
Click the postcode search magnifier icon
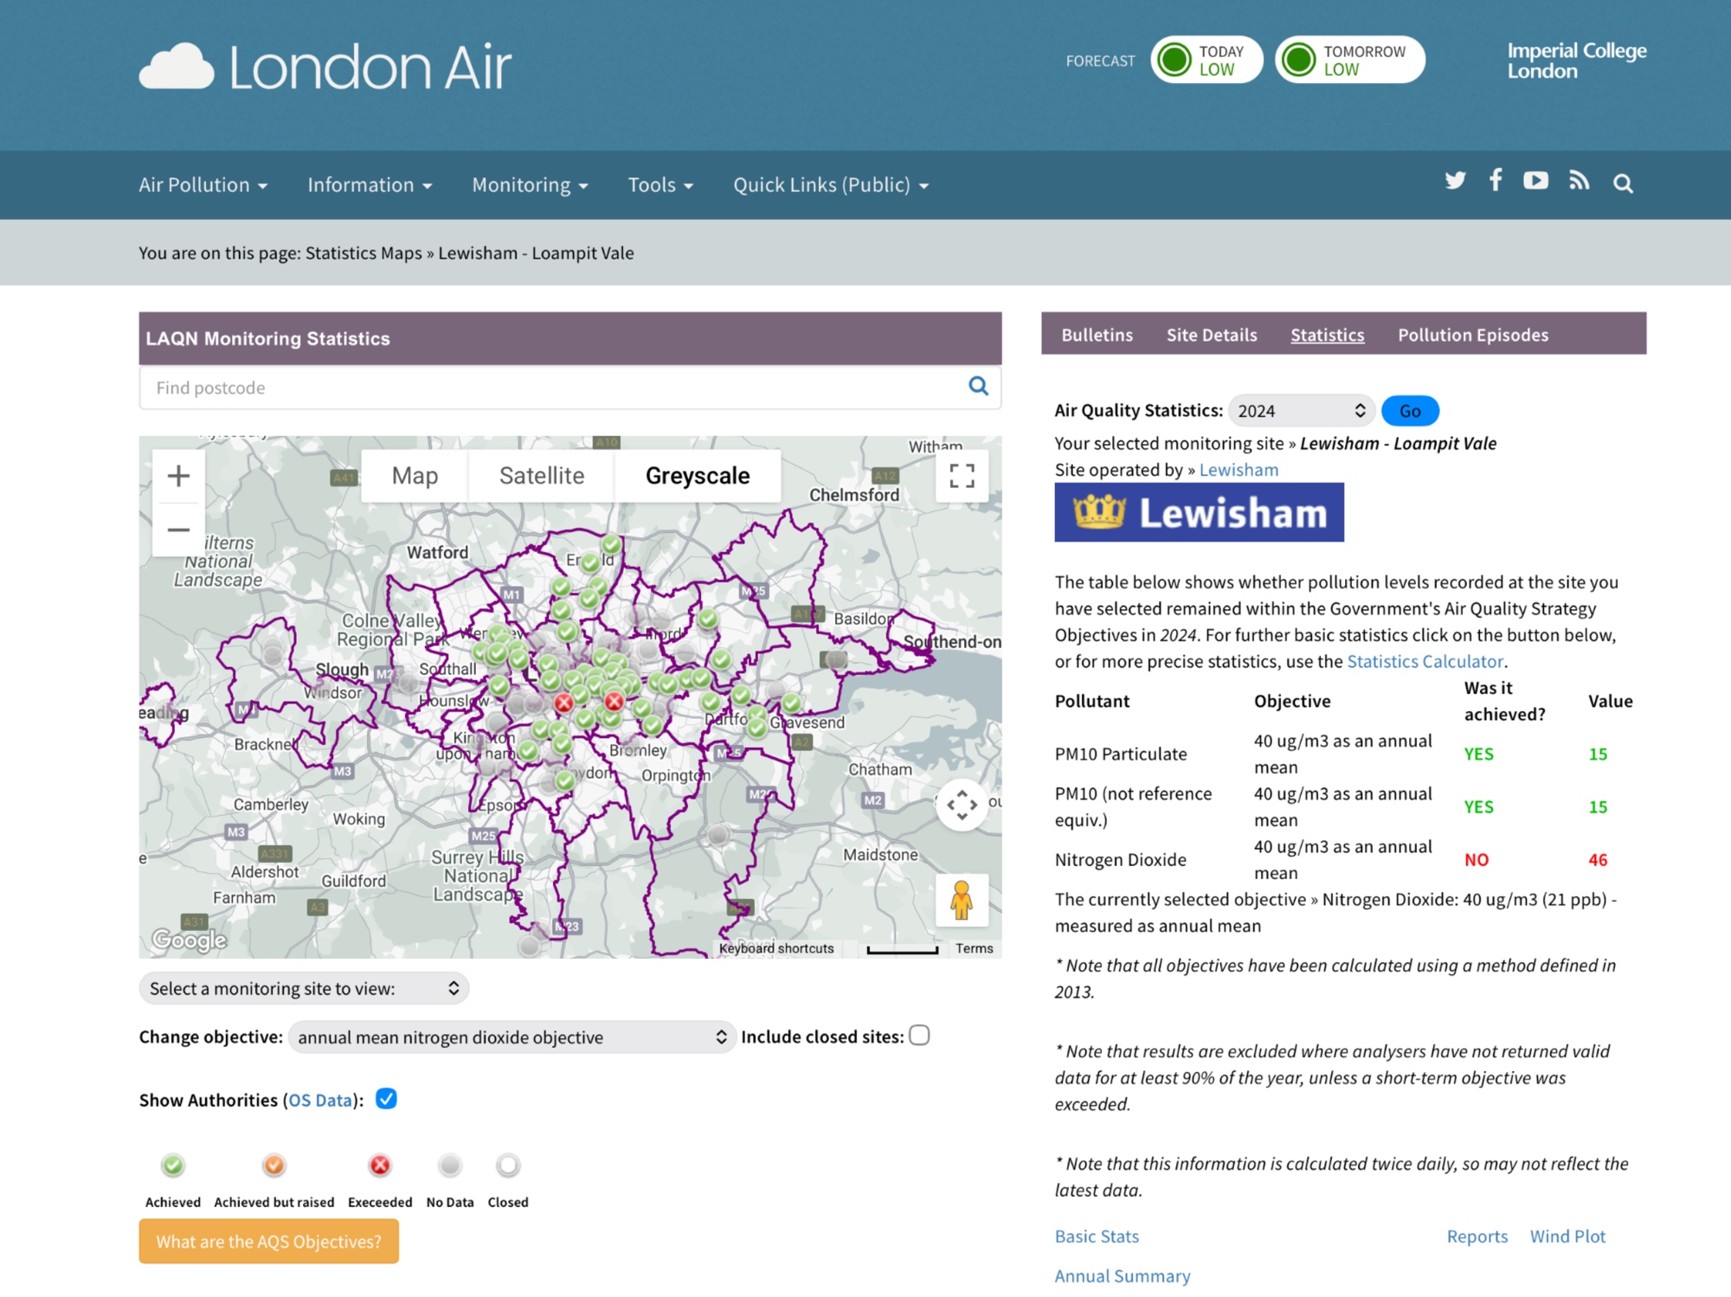978,386
